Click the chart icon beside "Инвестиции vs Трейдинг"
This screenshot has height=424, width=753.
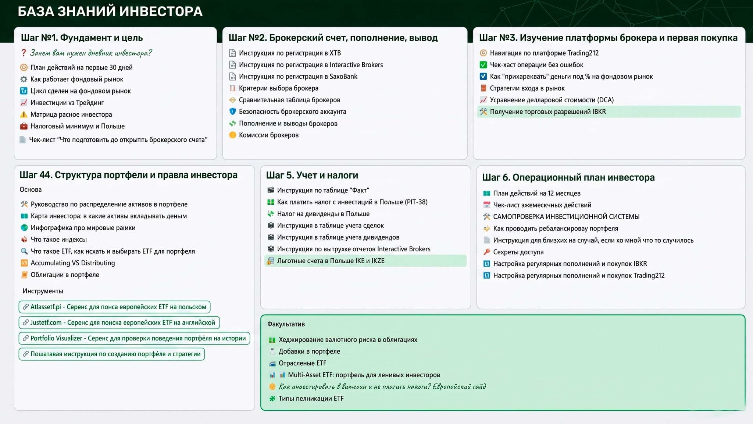(x=24, y=103)
